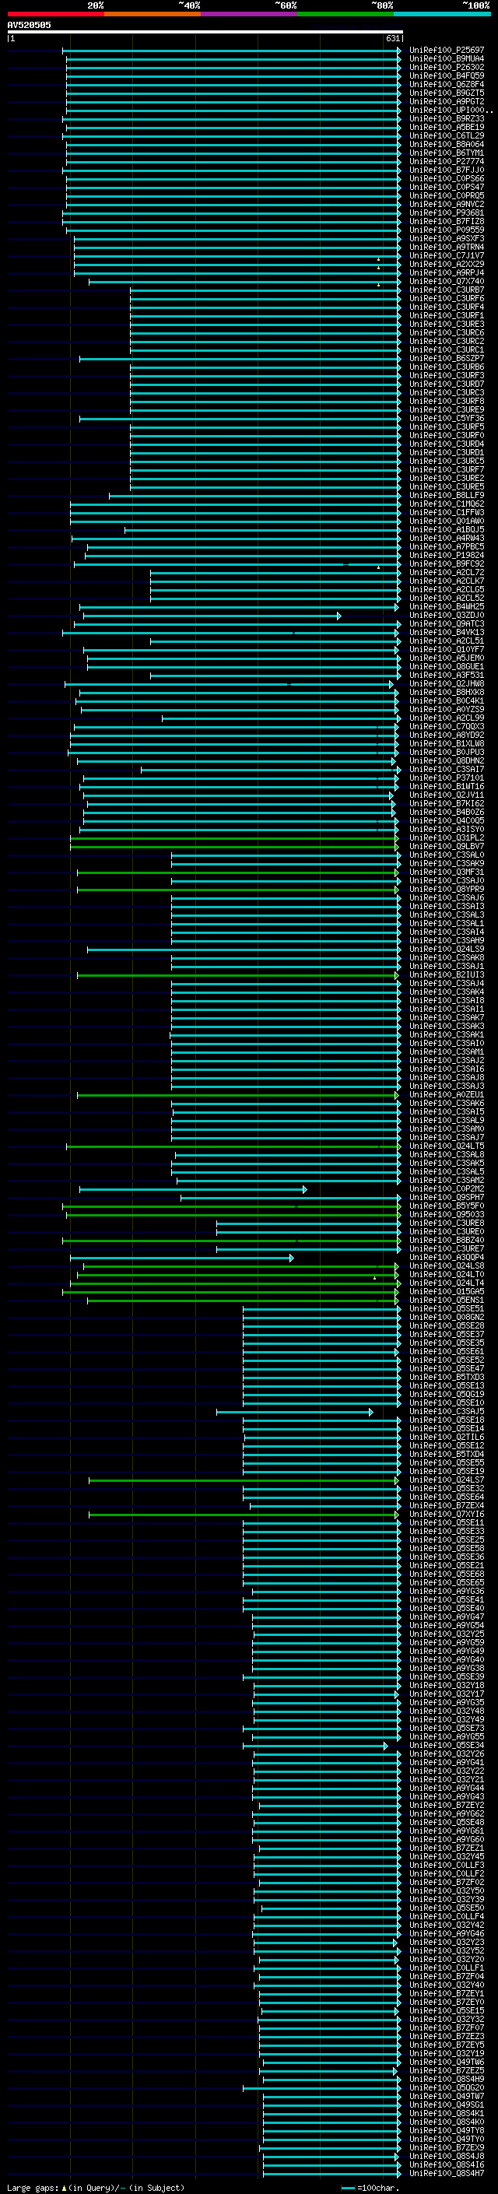The image size is (498, 2194).
Task: Click the alignment bar for UniRef100_C5YF36
Action: pyautogui.click(x=240, y=419)
